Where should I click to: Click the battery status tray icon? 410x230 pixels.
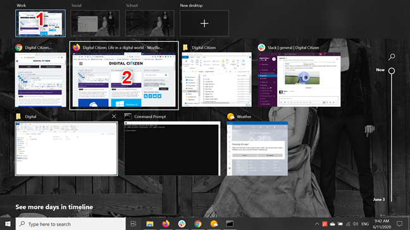tap(340, 224)
